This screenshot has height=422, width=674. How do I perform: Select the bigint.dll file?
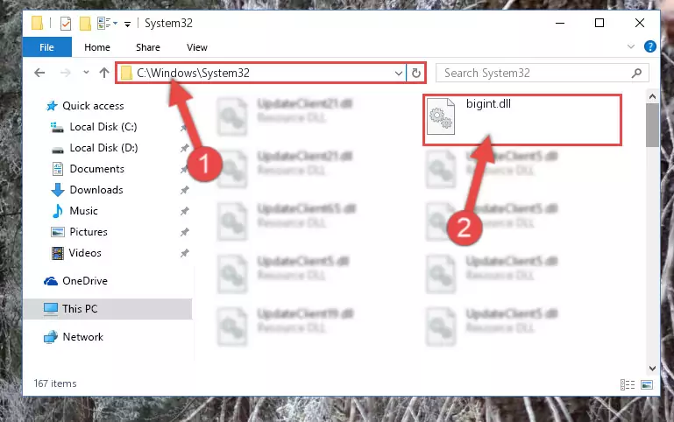click(x=521, y=120)
